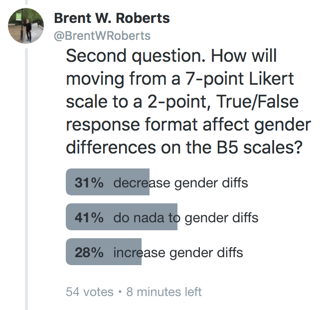This screenshot has height=310, width=323.
Task: Click Brent W. Roberts profile avatar
Action: [26, 27]
